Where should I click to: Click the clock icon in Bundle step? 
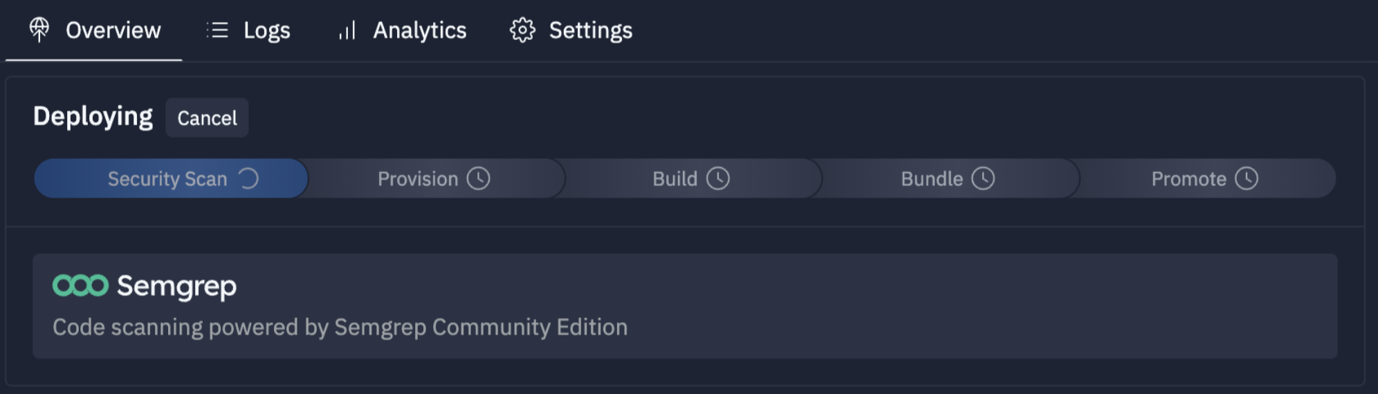983,178
